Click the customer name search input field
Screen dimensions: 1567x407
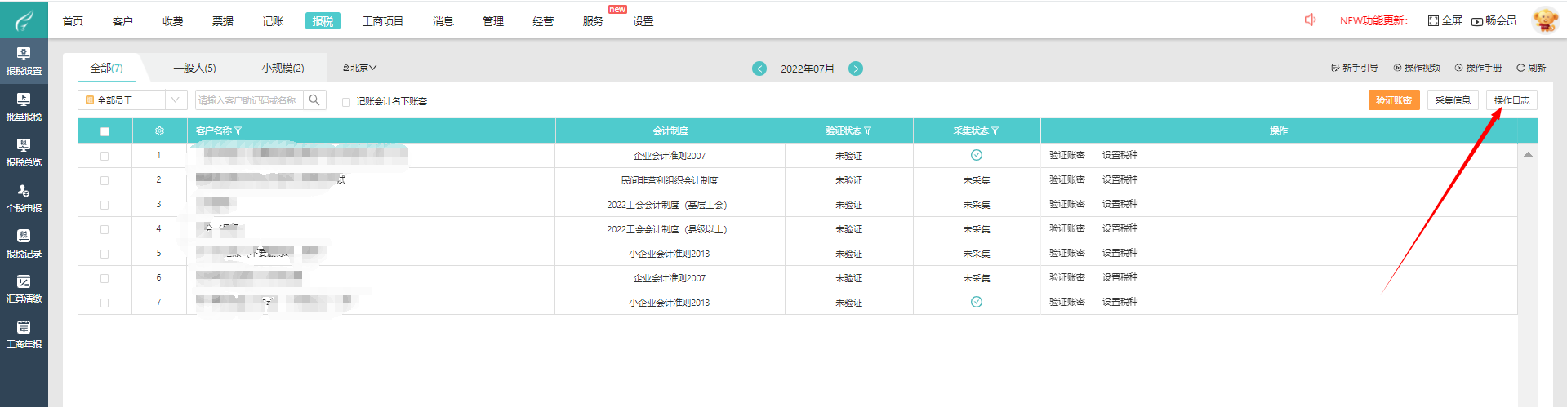[248, 100]
